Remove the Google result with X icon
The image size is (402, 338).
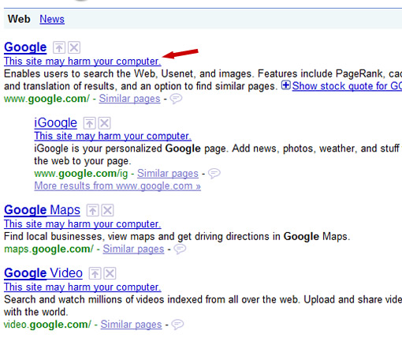(x=74, y=47)
